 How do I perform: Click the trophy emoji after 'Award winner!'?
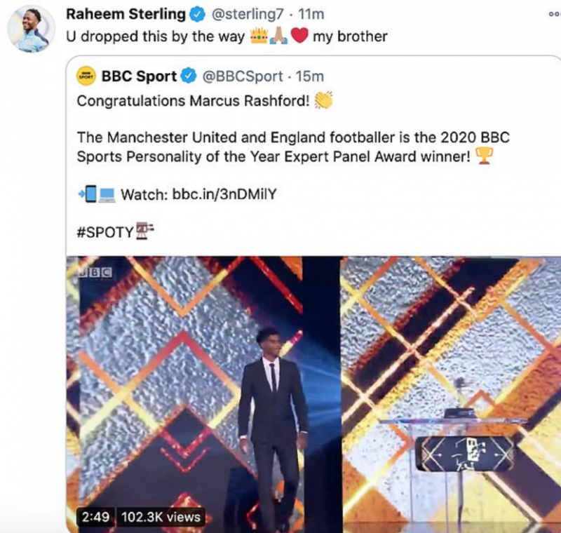pos(484,156)
